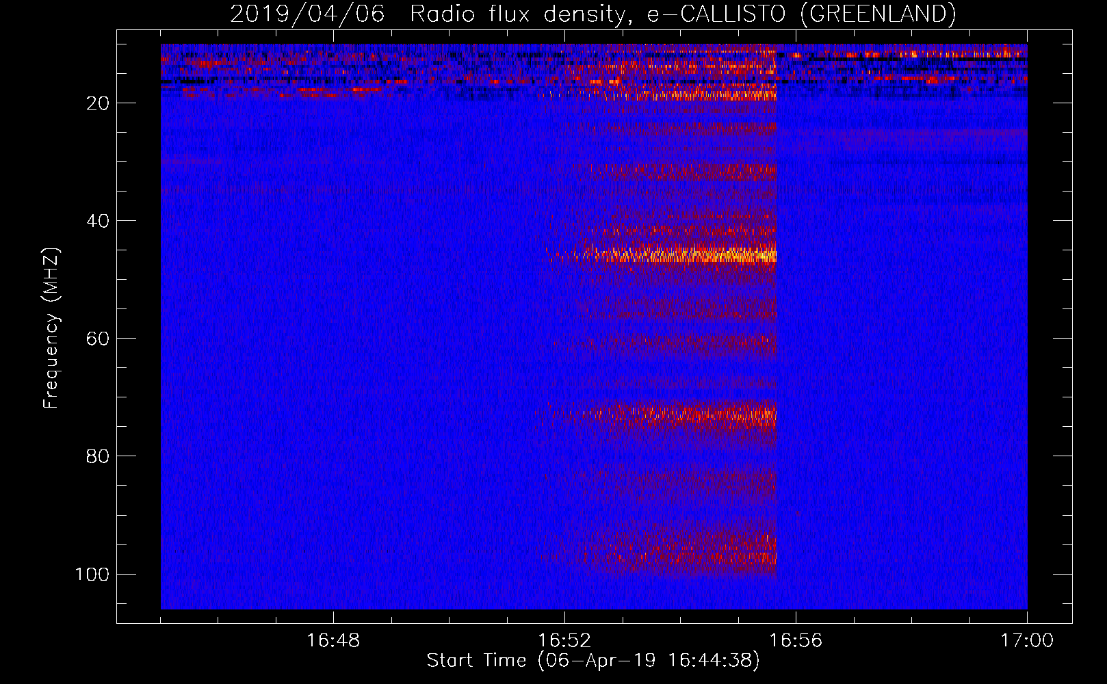Viewport: 1107px width, 684px height.
Task: Click the 40 frequency tick label
Action: (x=98, y=221)
